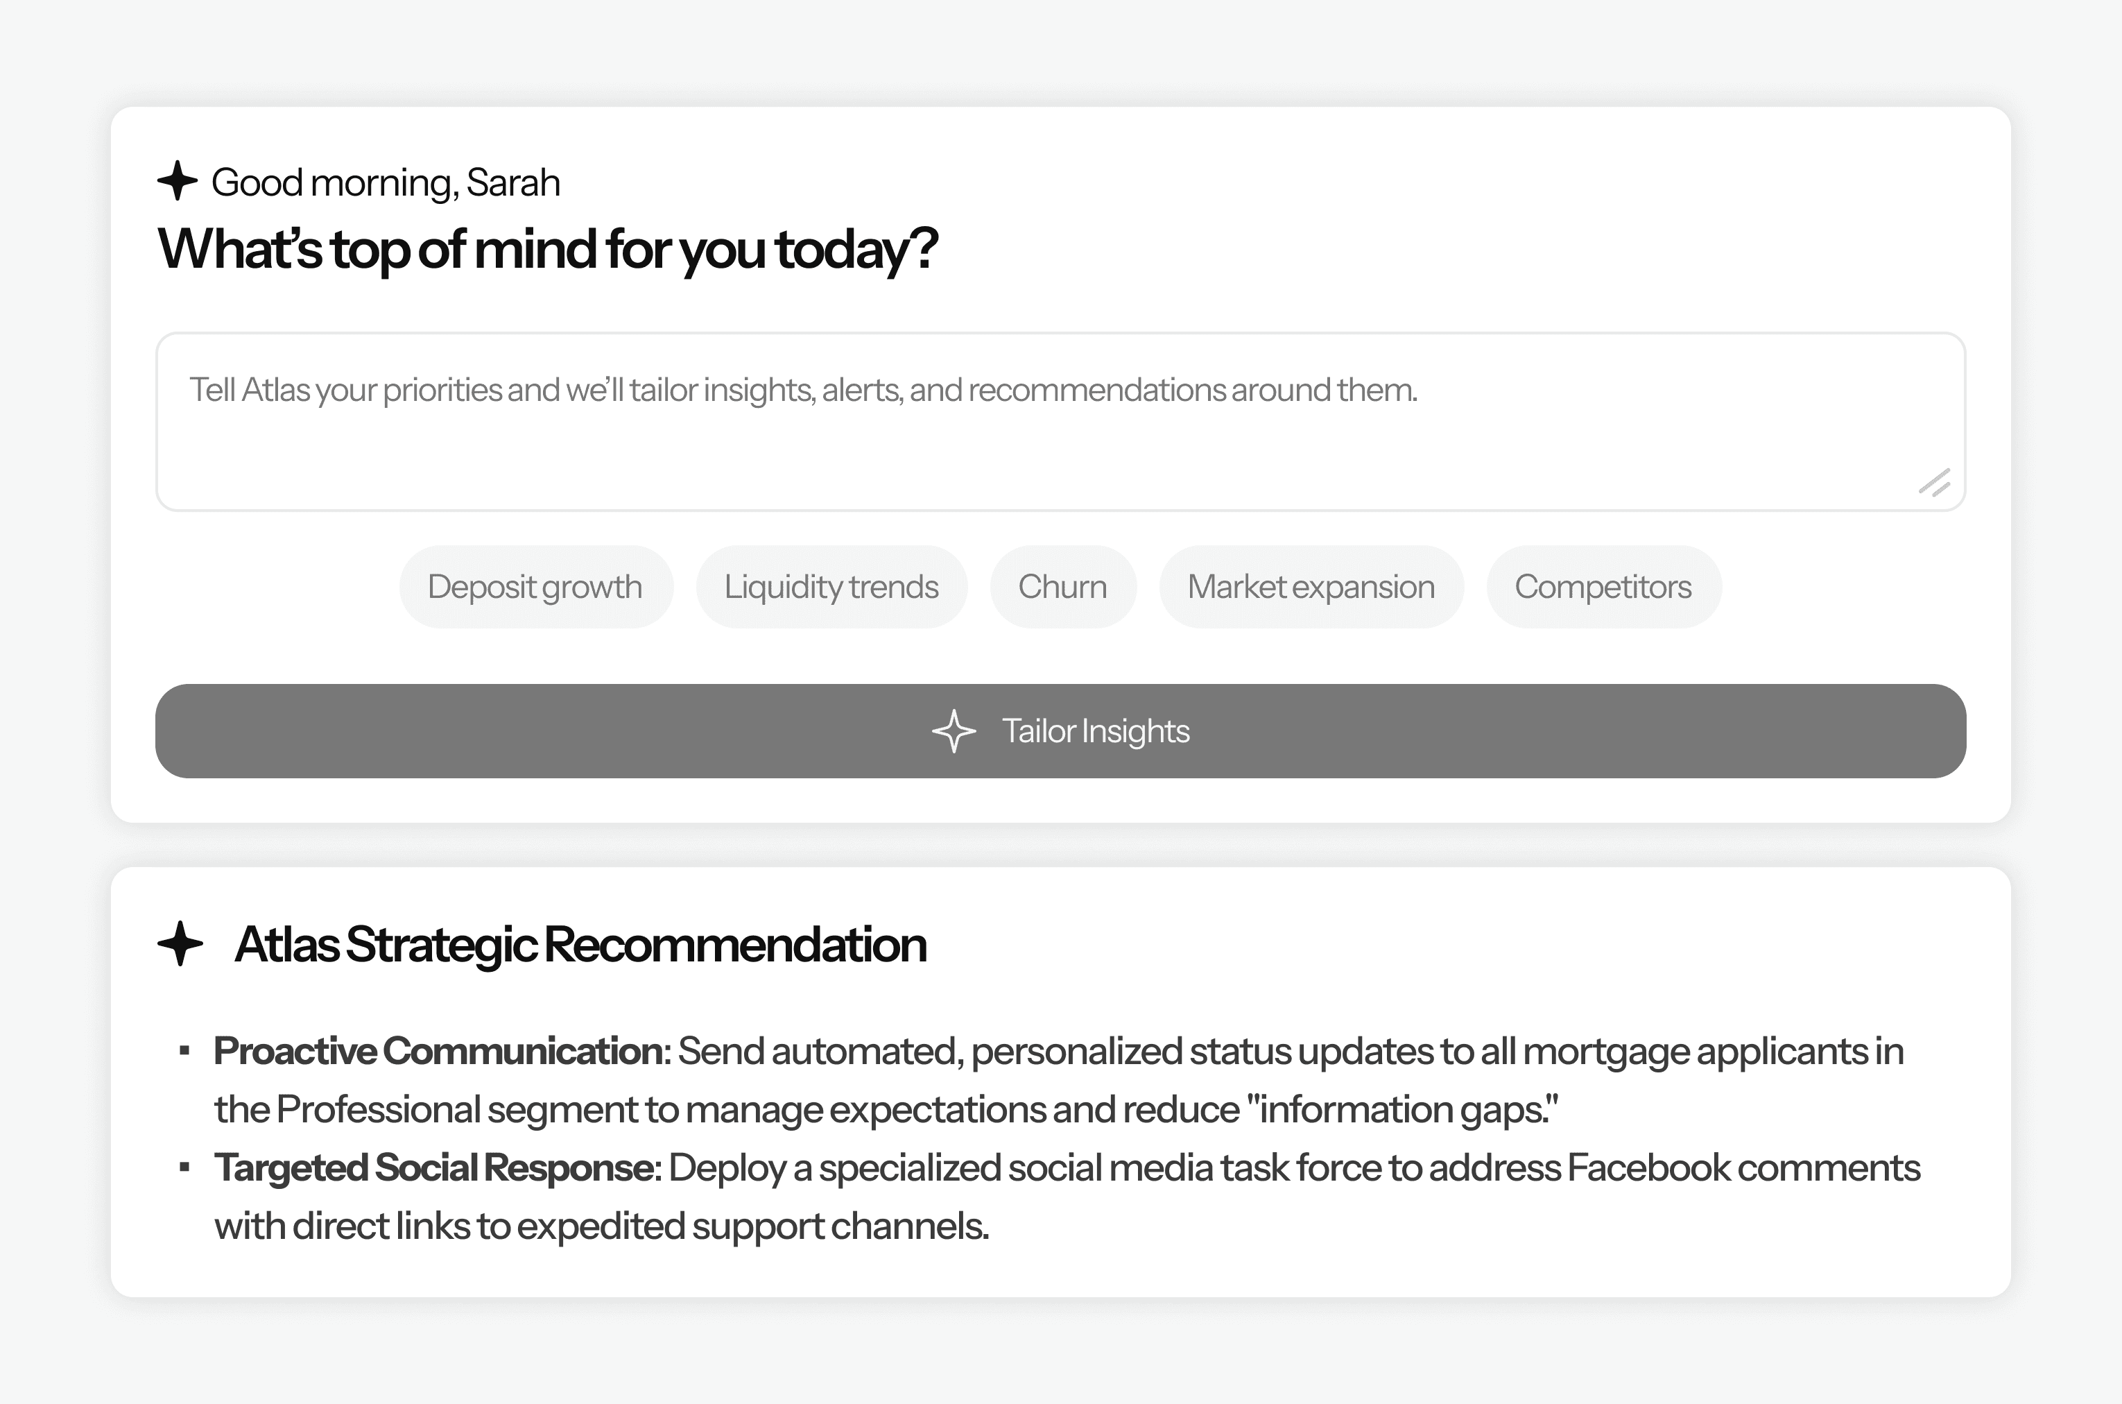The width and height of the screenshot is (2122, 1404).
Task: Click bullet marker before Targeted Social Response
Action: point(184,1167)
